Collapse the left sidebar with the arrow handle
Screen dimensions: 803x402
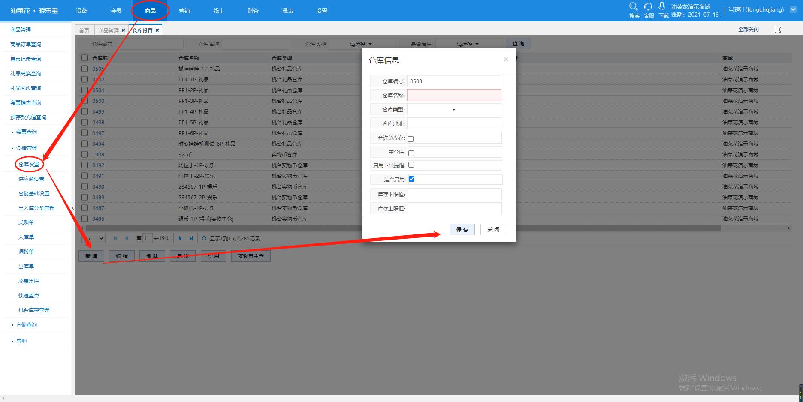[x=73, y=208]
